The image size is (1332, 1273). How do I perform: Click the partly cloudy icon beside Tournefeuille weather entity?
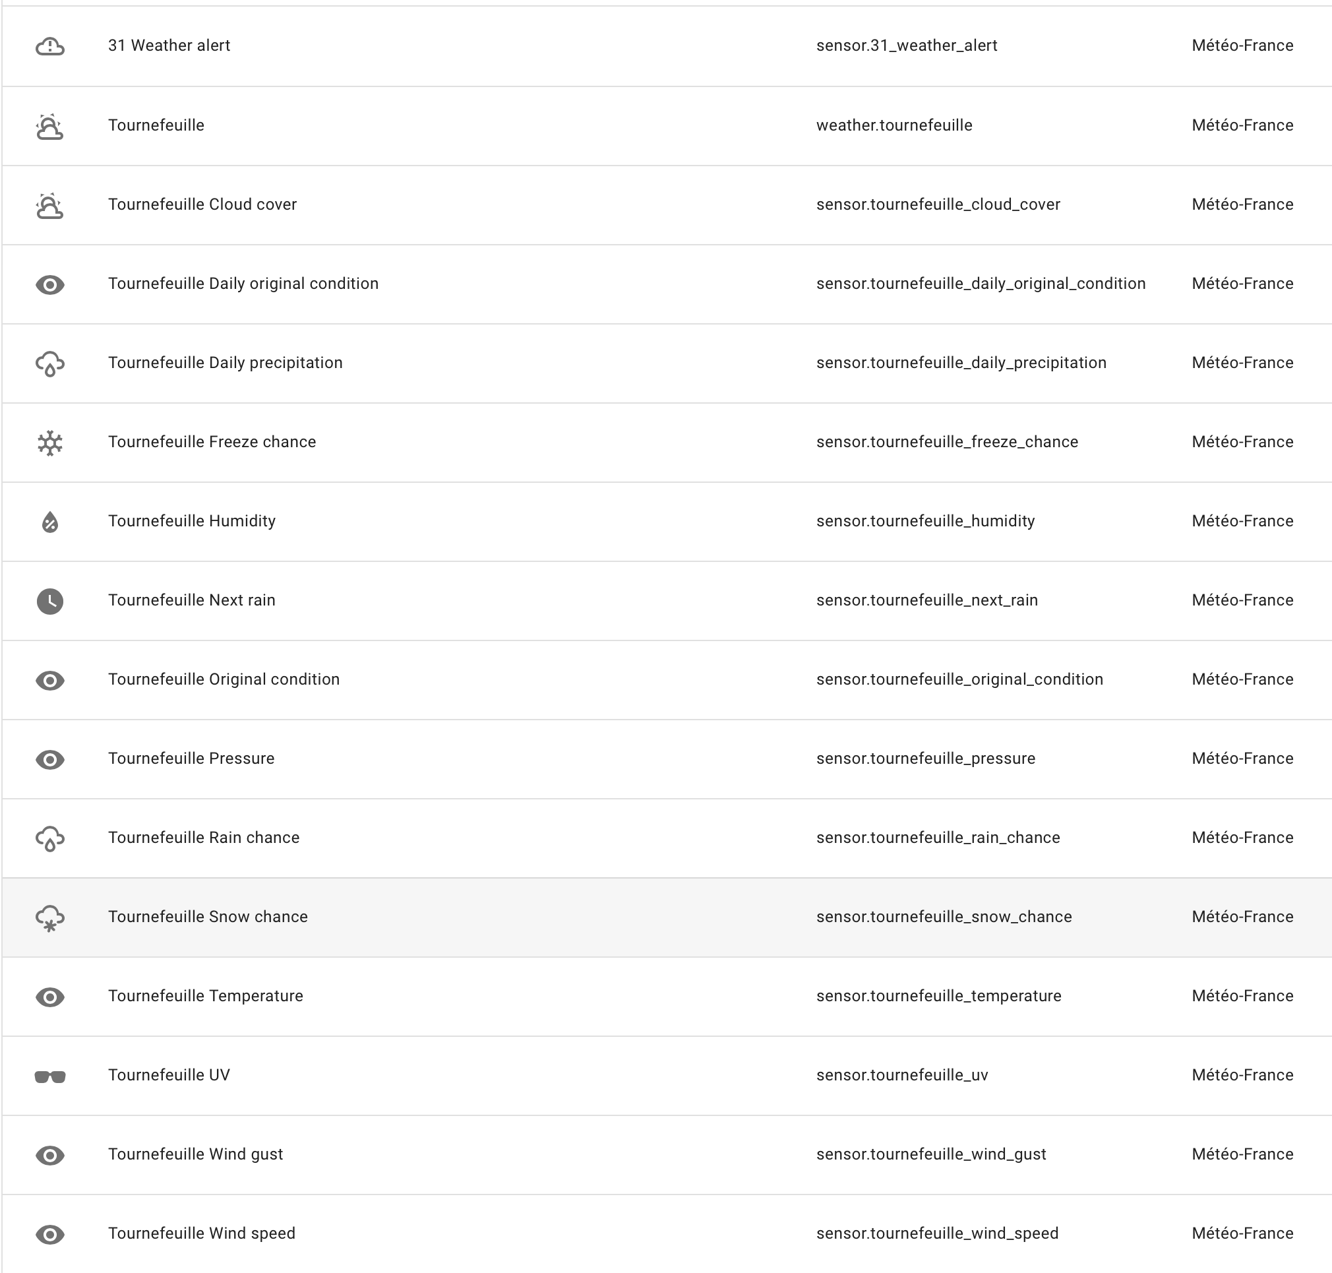click(49, 126)
